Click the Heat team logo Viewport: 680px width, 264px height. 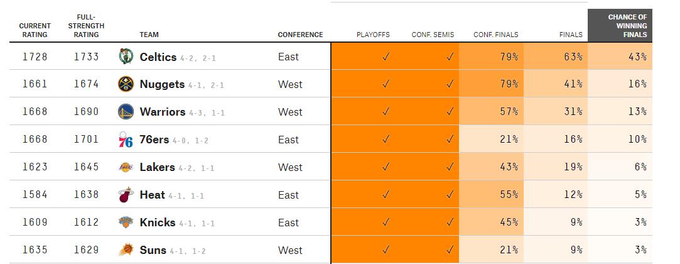[126, 195]
